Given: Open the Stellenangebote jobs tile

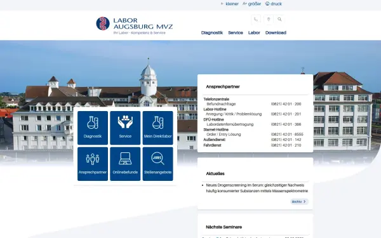Looking at the screenshot, I should (x=158, y=164).
